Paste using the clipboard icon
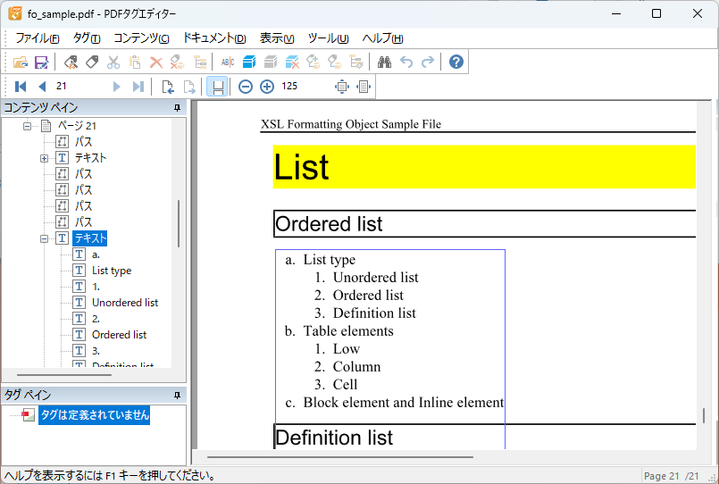 (x=135, y=62)
